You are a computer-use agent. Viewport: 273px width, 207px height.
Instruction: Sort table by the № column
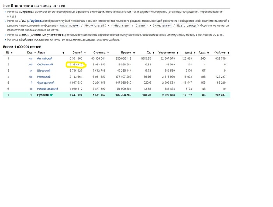(12, 53)
